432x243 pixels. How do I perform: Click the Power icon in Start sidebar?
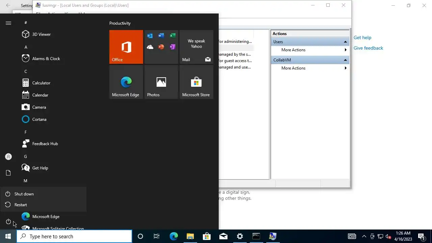coord(8,222)
